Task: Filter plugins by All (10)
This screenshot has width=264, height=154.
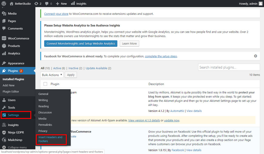Action: [45, 68]
